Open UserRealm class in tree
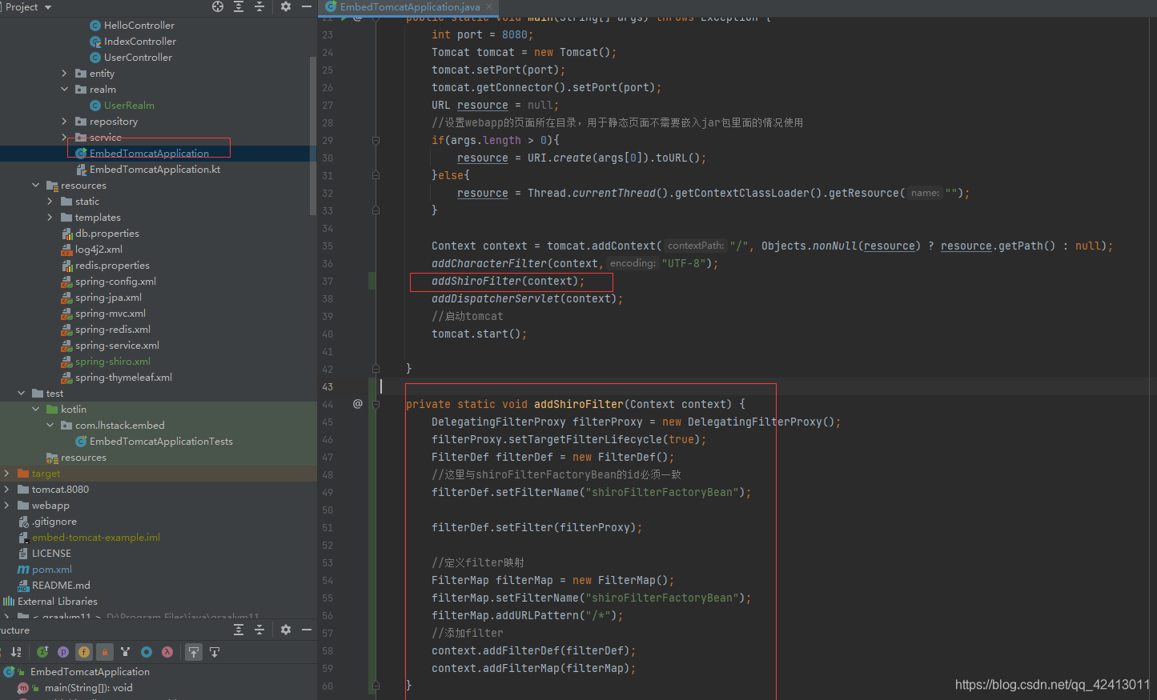The image size is (1157, 700). click(x=129, y=106)
